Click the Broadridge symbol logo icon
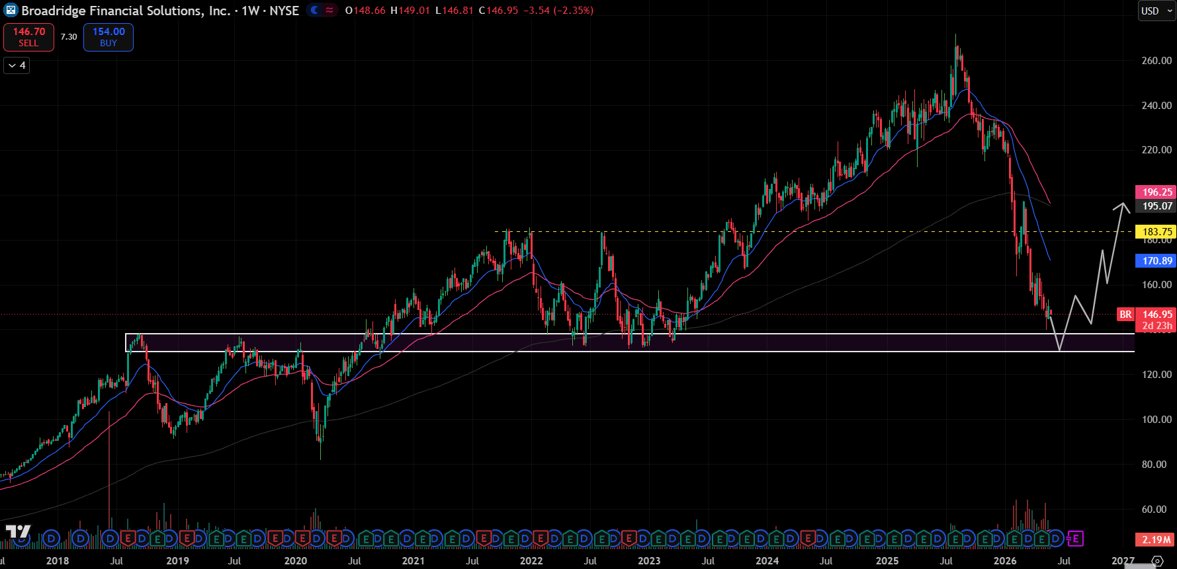This screenshot has width=1177, height=569. click(x=11, y=11)
